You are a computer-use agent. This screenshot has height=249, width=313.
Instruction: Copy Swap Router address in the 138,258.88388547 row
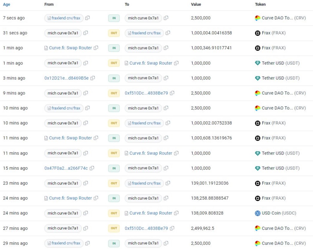click(x=96, y=198)
